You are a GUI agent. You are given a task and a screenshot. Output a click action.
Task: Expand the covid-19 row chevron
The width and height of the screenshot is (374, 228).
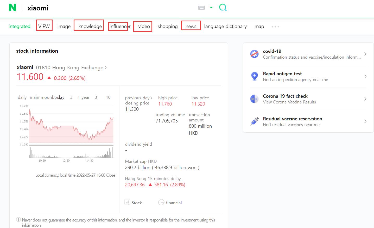pyautogui.click(x=365, y=54)
